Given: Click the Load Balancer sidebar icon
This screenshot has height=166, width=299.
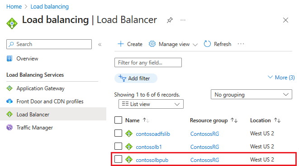Looking at the screenshot, I should coord(9,114).
